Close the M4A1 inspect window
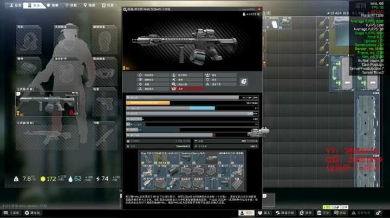The image size is (390, 218). pyautogui.click(x=259, y=9)
